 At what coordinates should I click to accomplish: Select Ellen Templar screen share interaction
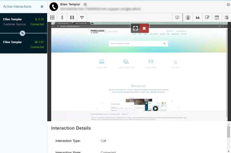pyautogui.click(x=23, y=44)
